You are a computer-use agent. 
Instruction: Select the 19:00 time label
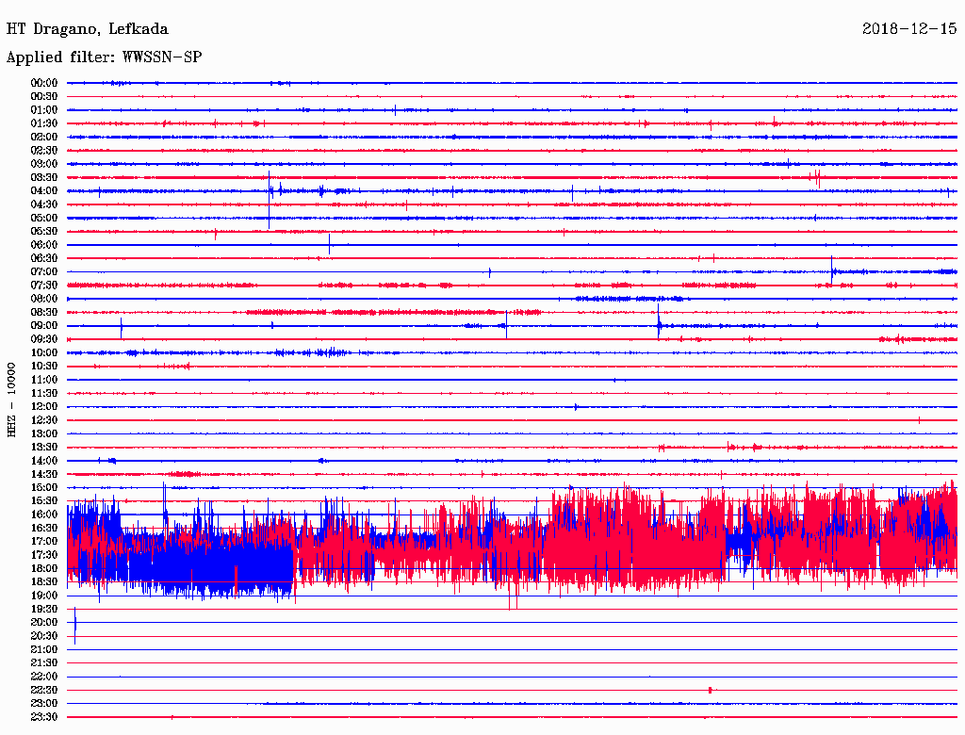pos(44,596)
